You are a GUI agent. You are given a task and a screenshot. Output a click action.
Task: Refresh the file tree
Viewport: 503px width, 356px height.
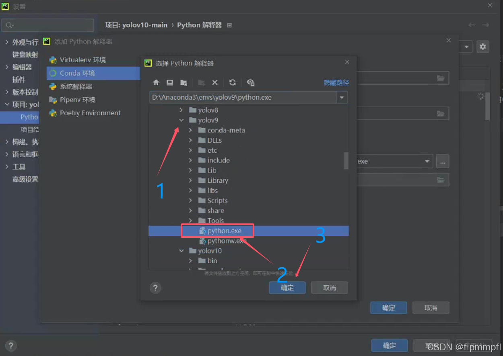pyautogui.click(x=232, y=82)
